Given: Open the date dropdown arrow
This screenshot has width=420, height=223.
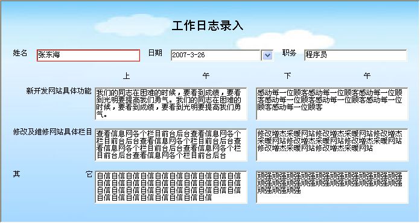Looking at the screenshot, I should [267, 55].
